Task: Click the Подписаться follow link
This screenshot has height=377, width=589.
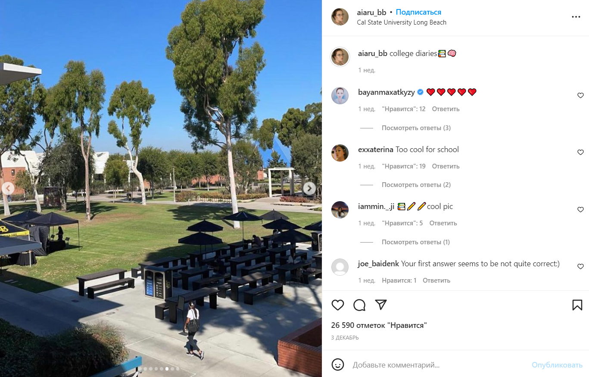Action: tap(418, 12)
